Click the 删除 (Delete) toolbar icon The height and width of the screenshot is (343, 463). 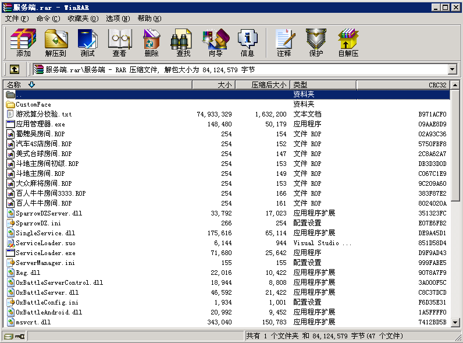[151, 43]
